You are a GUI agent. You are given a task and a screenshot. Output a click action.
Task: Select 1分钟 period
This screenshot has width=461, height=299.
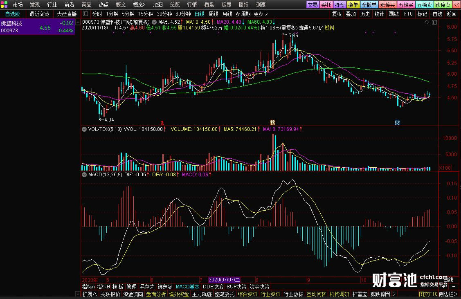(x=112, y=14)
